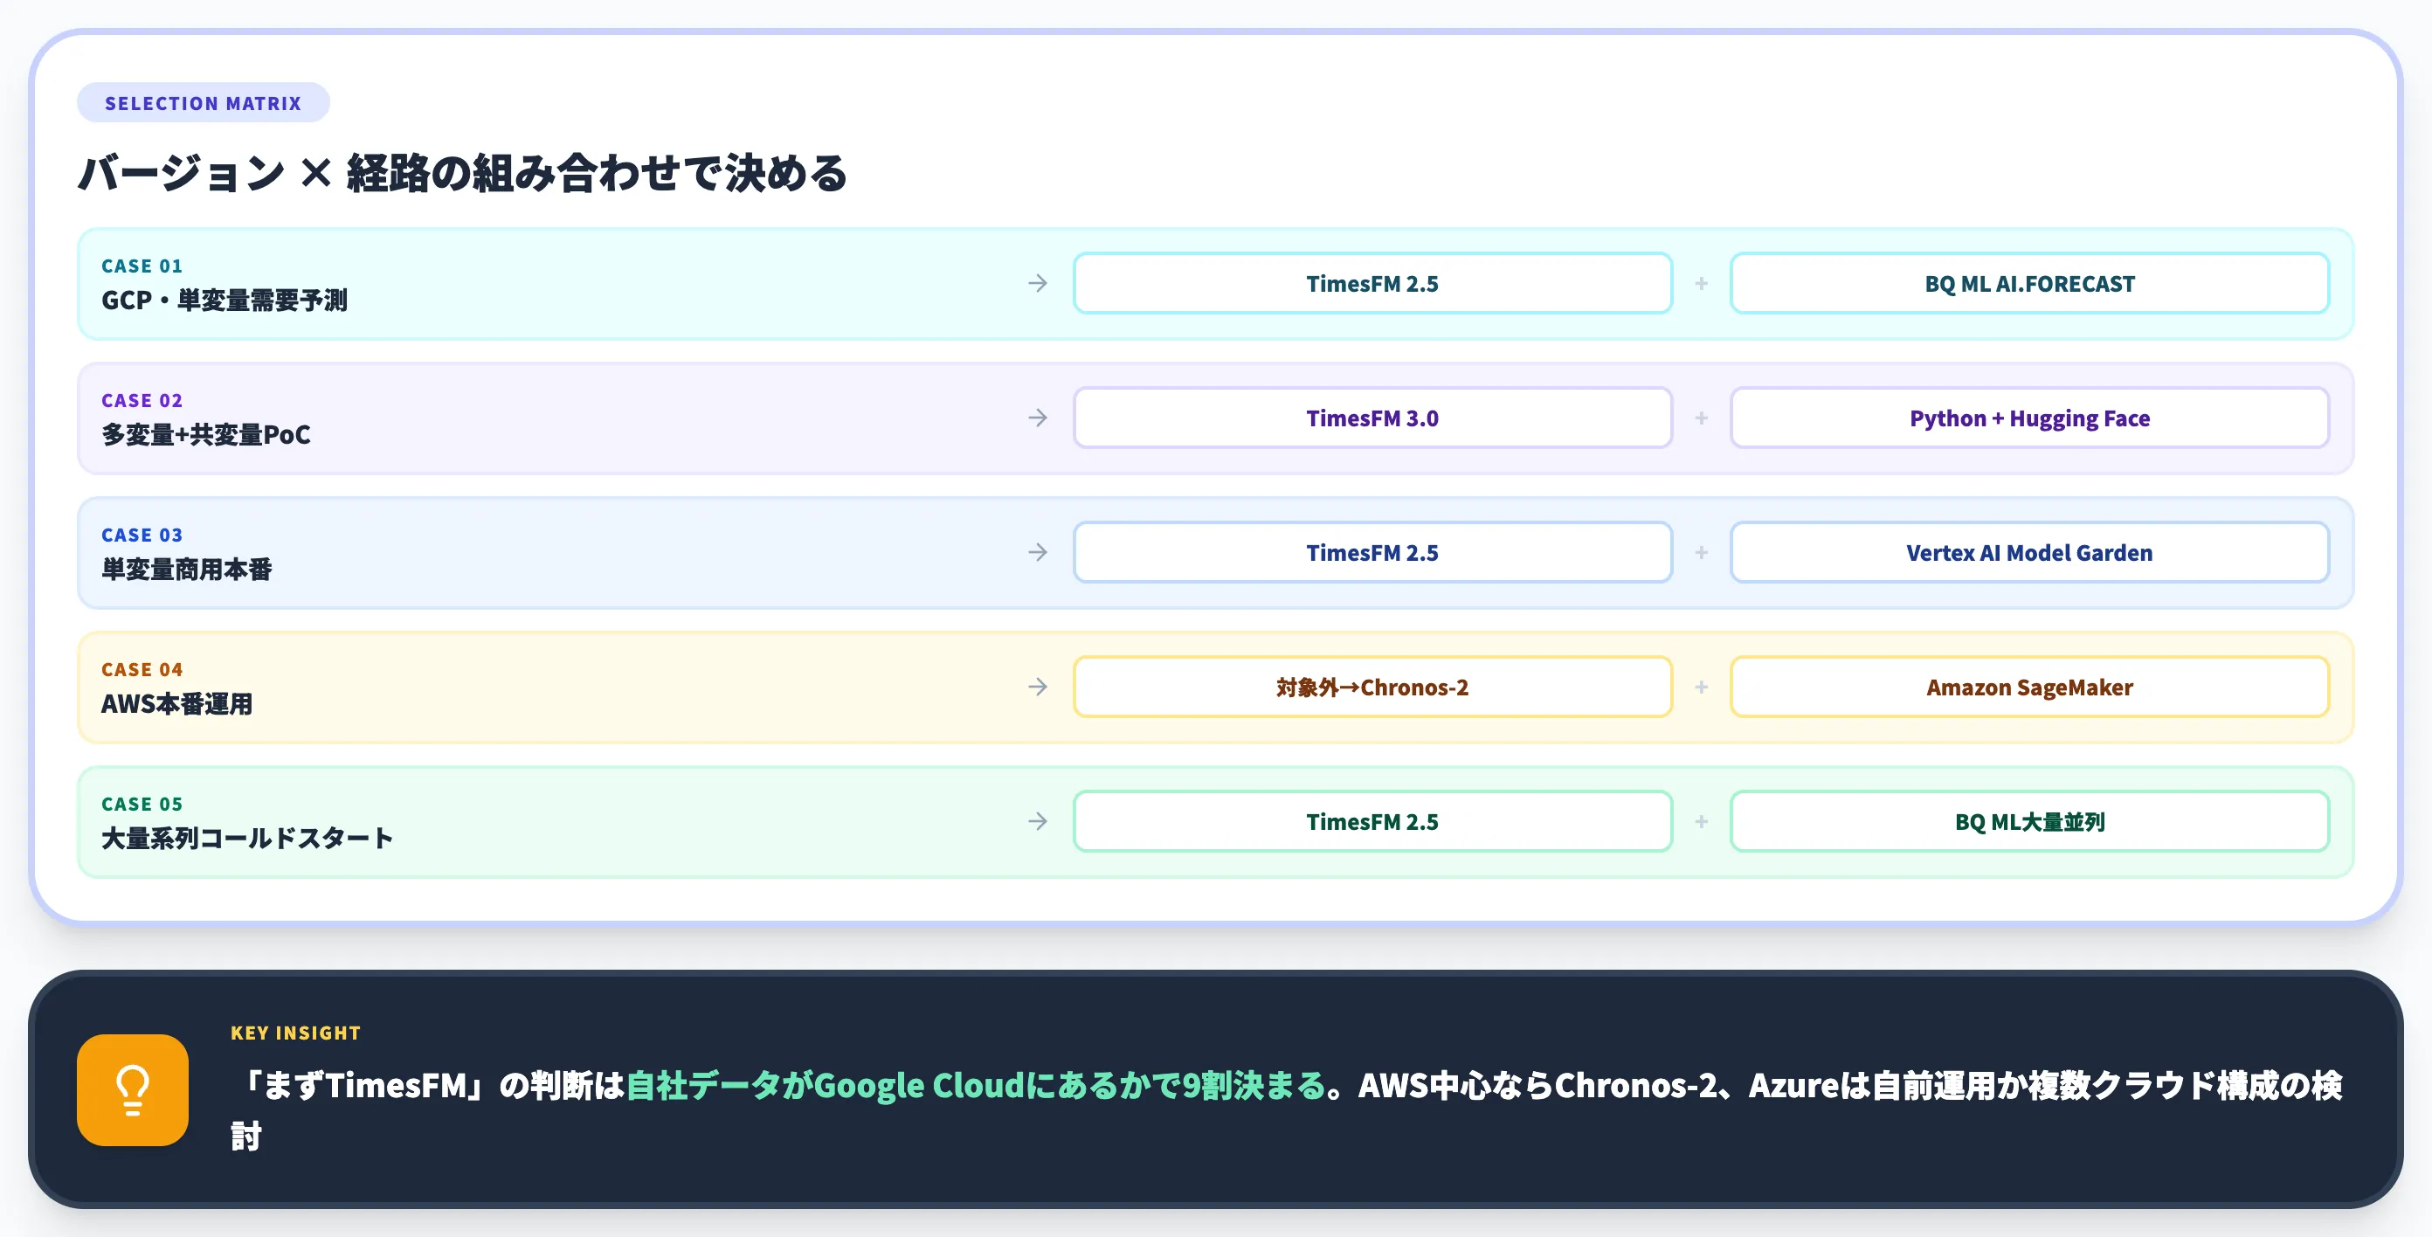The height and width of the screenshot is (1237, 2432).
Task: Click the plus icon in the CASE 04 row
Action: click(x=1702, y=687)
